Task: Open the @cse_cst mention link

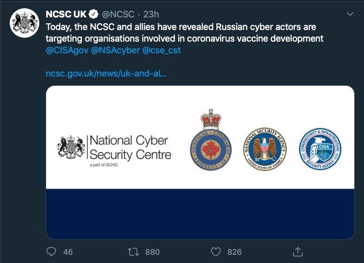Action: click(x=162, y=50)
